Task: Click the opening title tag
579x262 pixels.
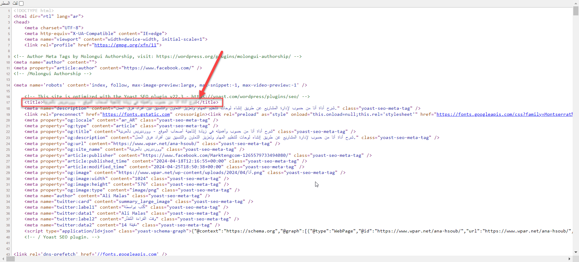Action: (34, 103)
